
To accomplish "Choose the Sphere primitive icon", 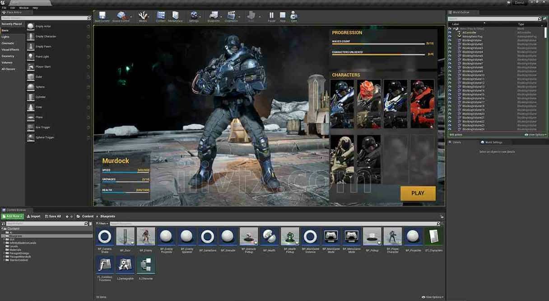I will click(x=31, y=87).
